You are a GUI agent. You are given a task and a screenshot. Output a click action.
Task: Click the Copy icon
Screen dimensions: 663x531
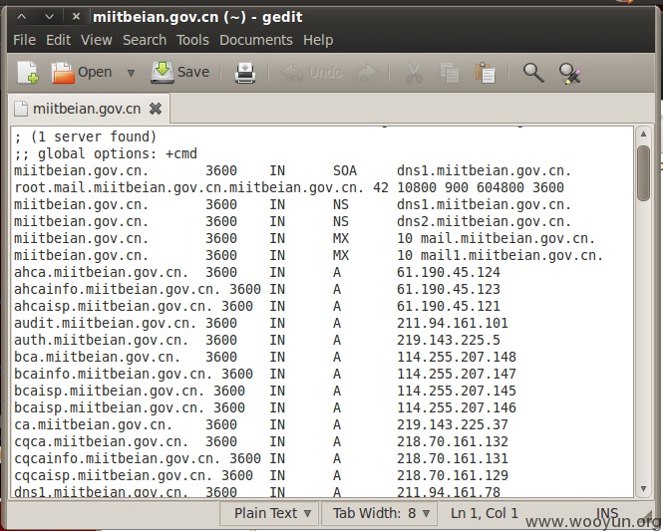[449, 73]
